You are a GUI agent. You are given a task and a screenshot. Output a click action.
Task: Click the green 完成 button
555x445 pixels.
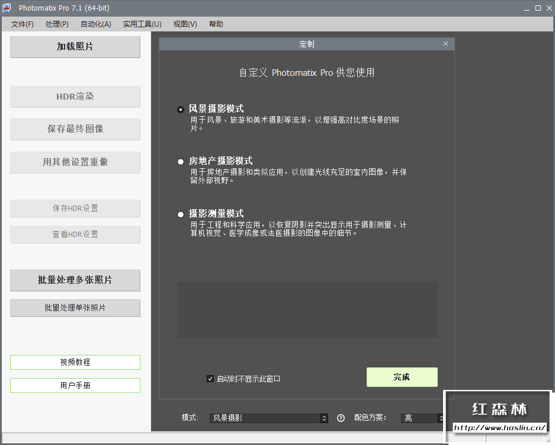402,377
